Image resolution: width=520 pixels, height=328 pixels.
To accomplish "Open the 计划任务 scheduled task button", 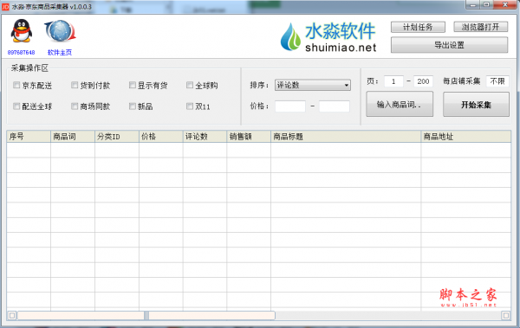I will (x=418, y=27).
